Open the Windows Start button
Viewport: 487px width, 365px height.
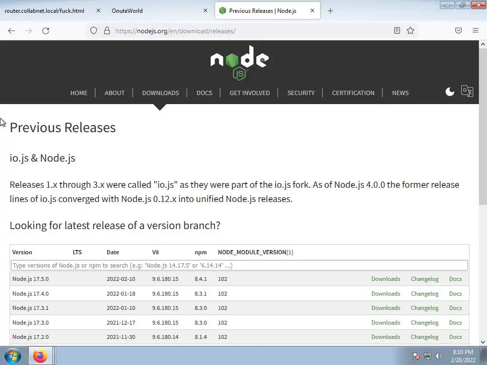[x=13, y=356]
